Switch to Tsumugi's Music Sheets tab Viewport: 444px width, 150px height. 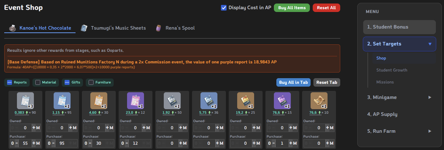(x=113, y=28)
